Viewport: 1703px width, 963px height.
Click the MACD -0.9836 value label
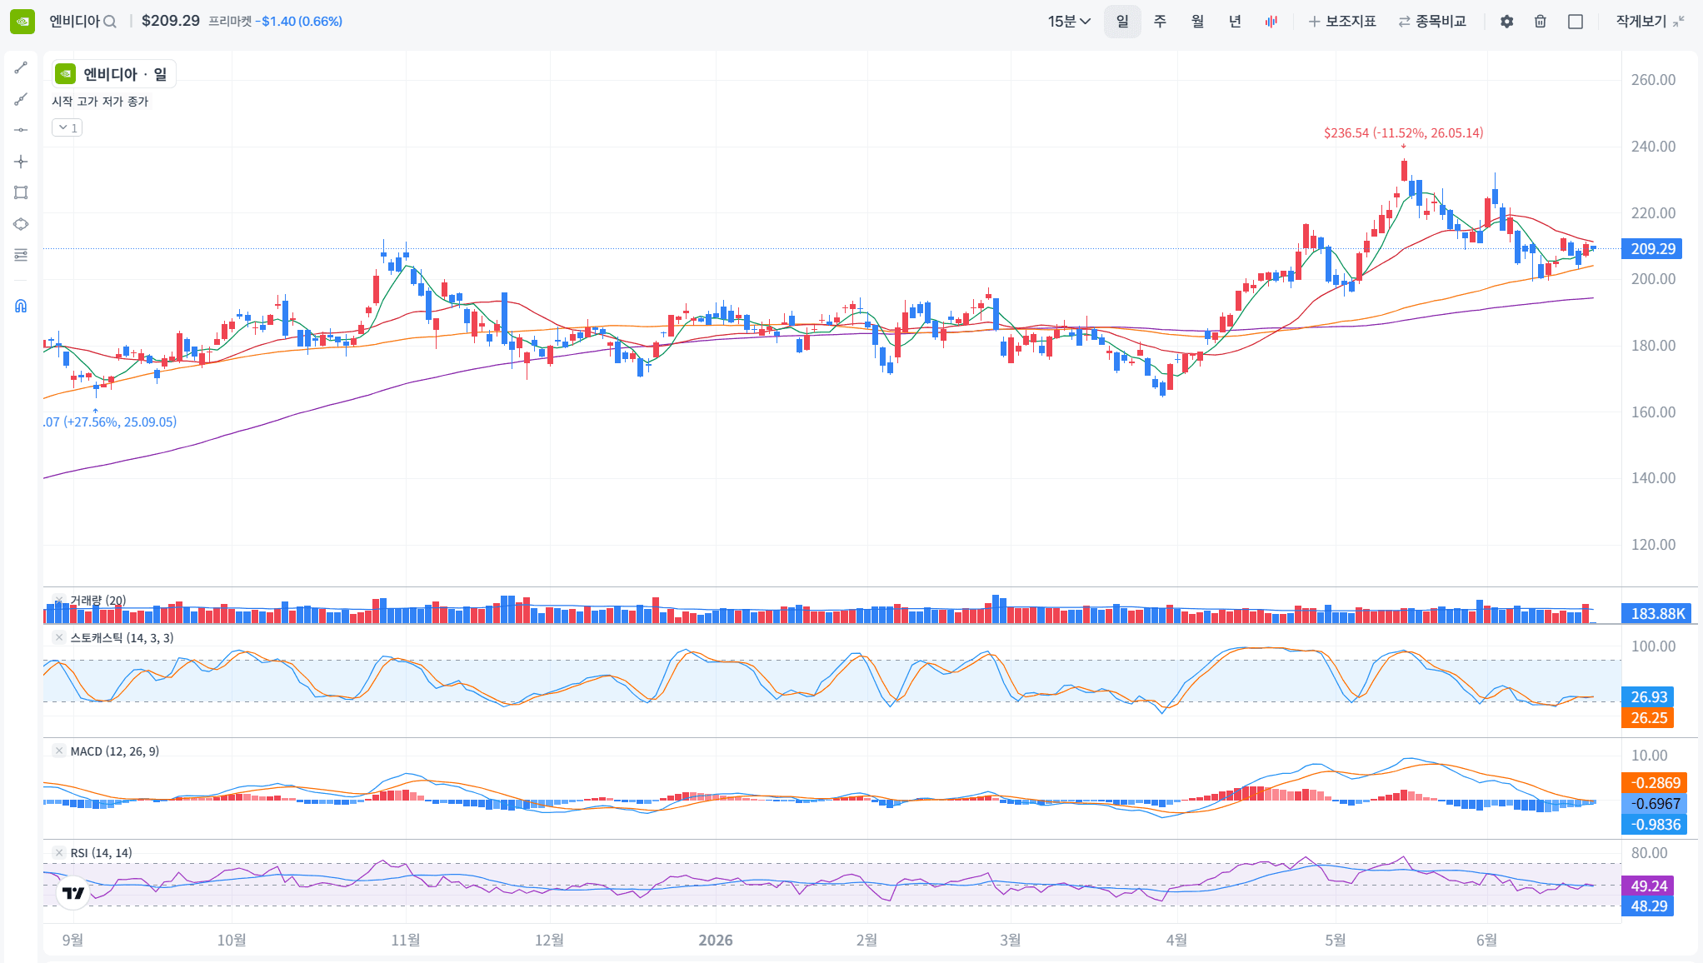point(1655,824)
